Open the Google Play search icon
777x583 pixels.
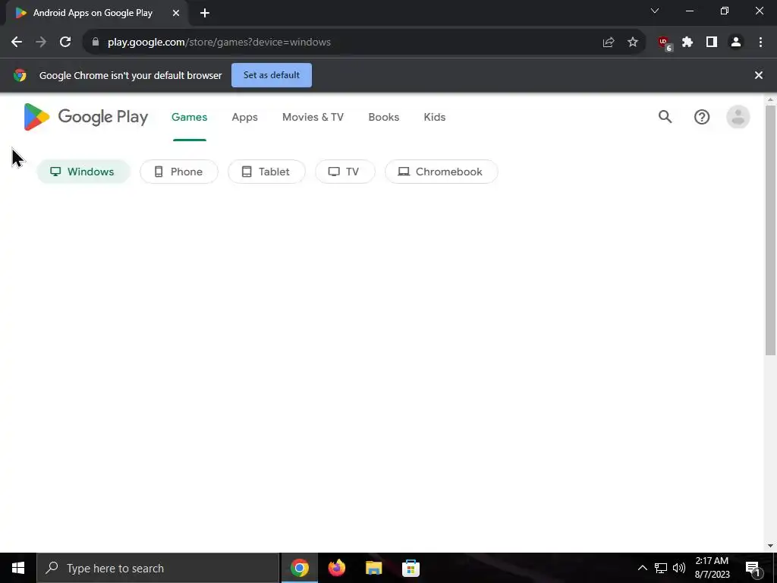click(665, 117)
